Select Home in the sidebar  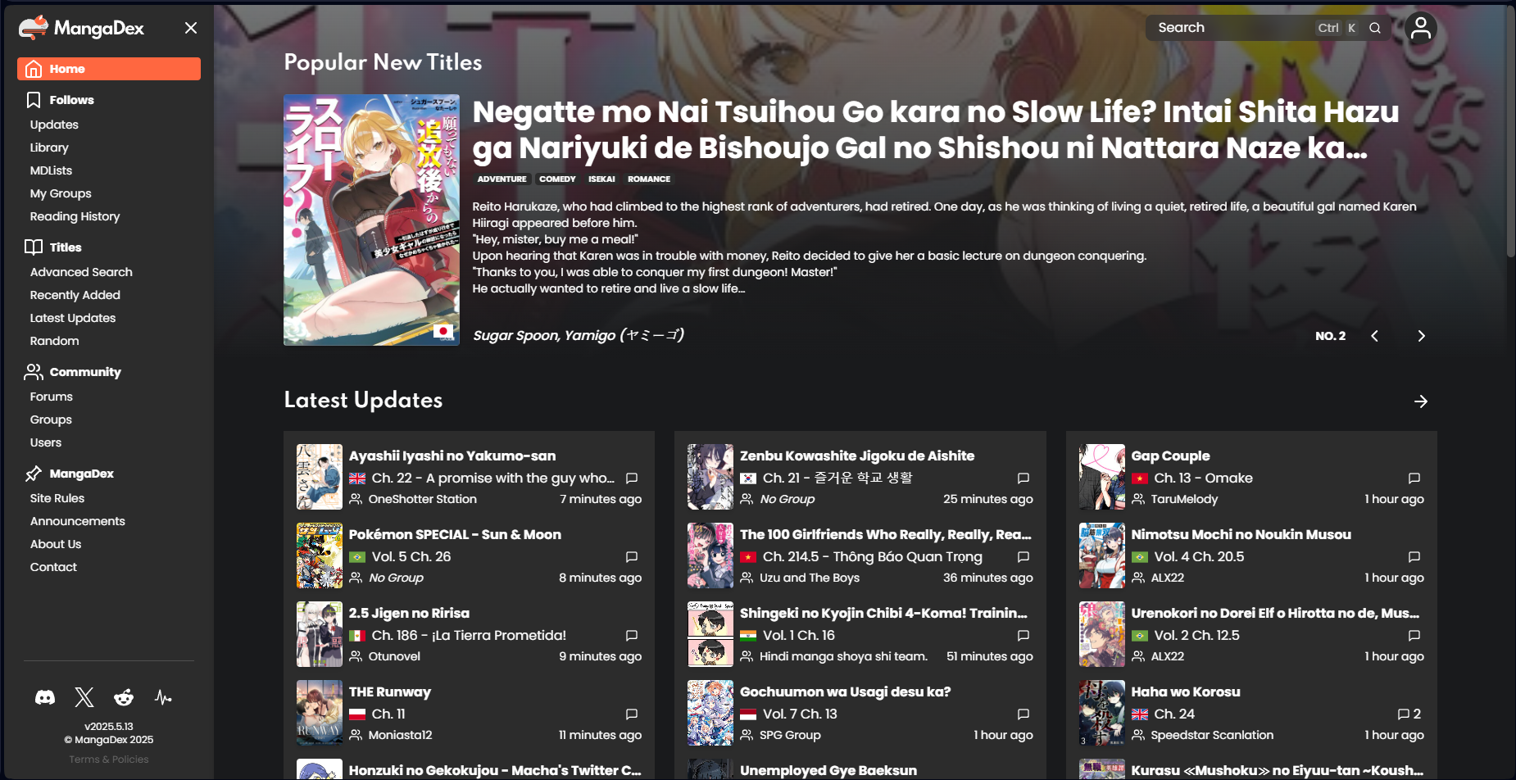pos(109,69)
